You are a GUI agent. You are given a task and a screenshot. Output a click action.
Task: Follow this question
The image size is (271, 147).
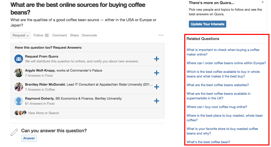point(38,35)
